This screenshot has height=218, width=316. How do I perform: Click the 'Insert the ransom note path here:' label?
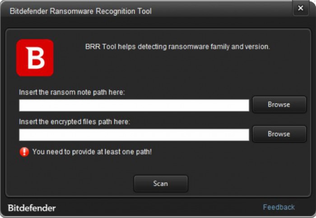click(72, 92)
